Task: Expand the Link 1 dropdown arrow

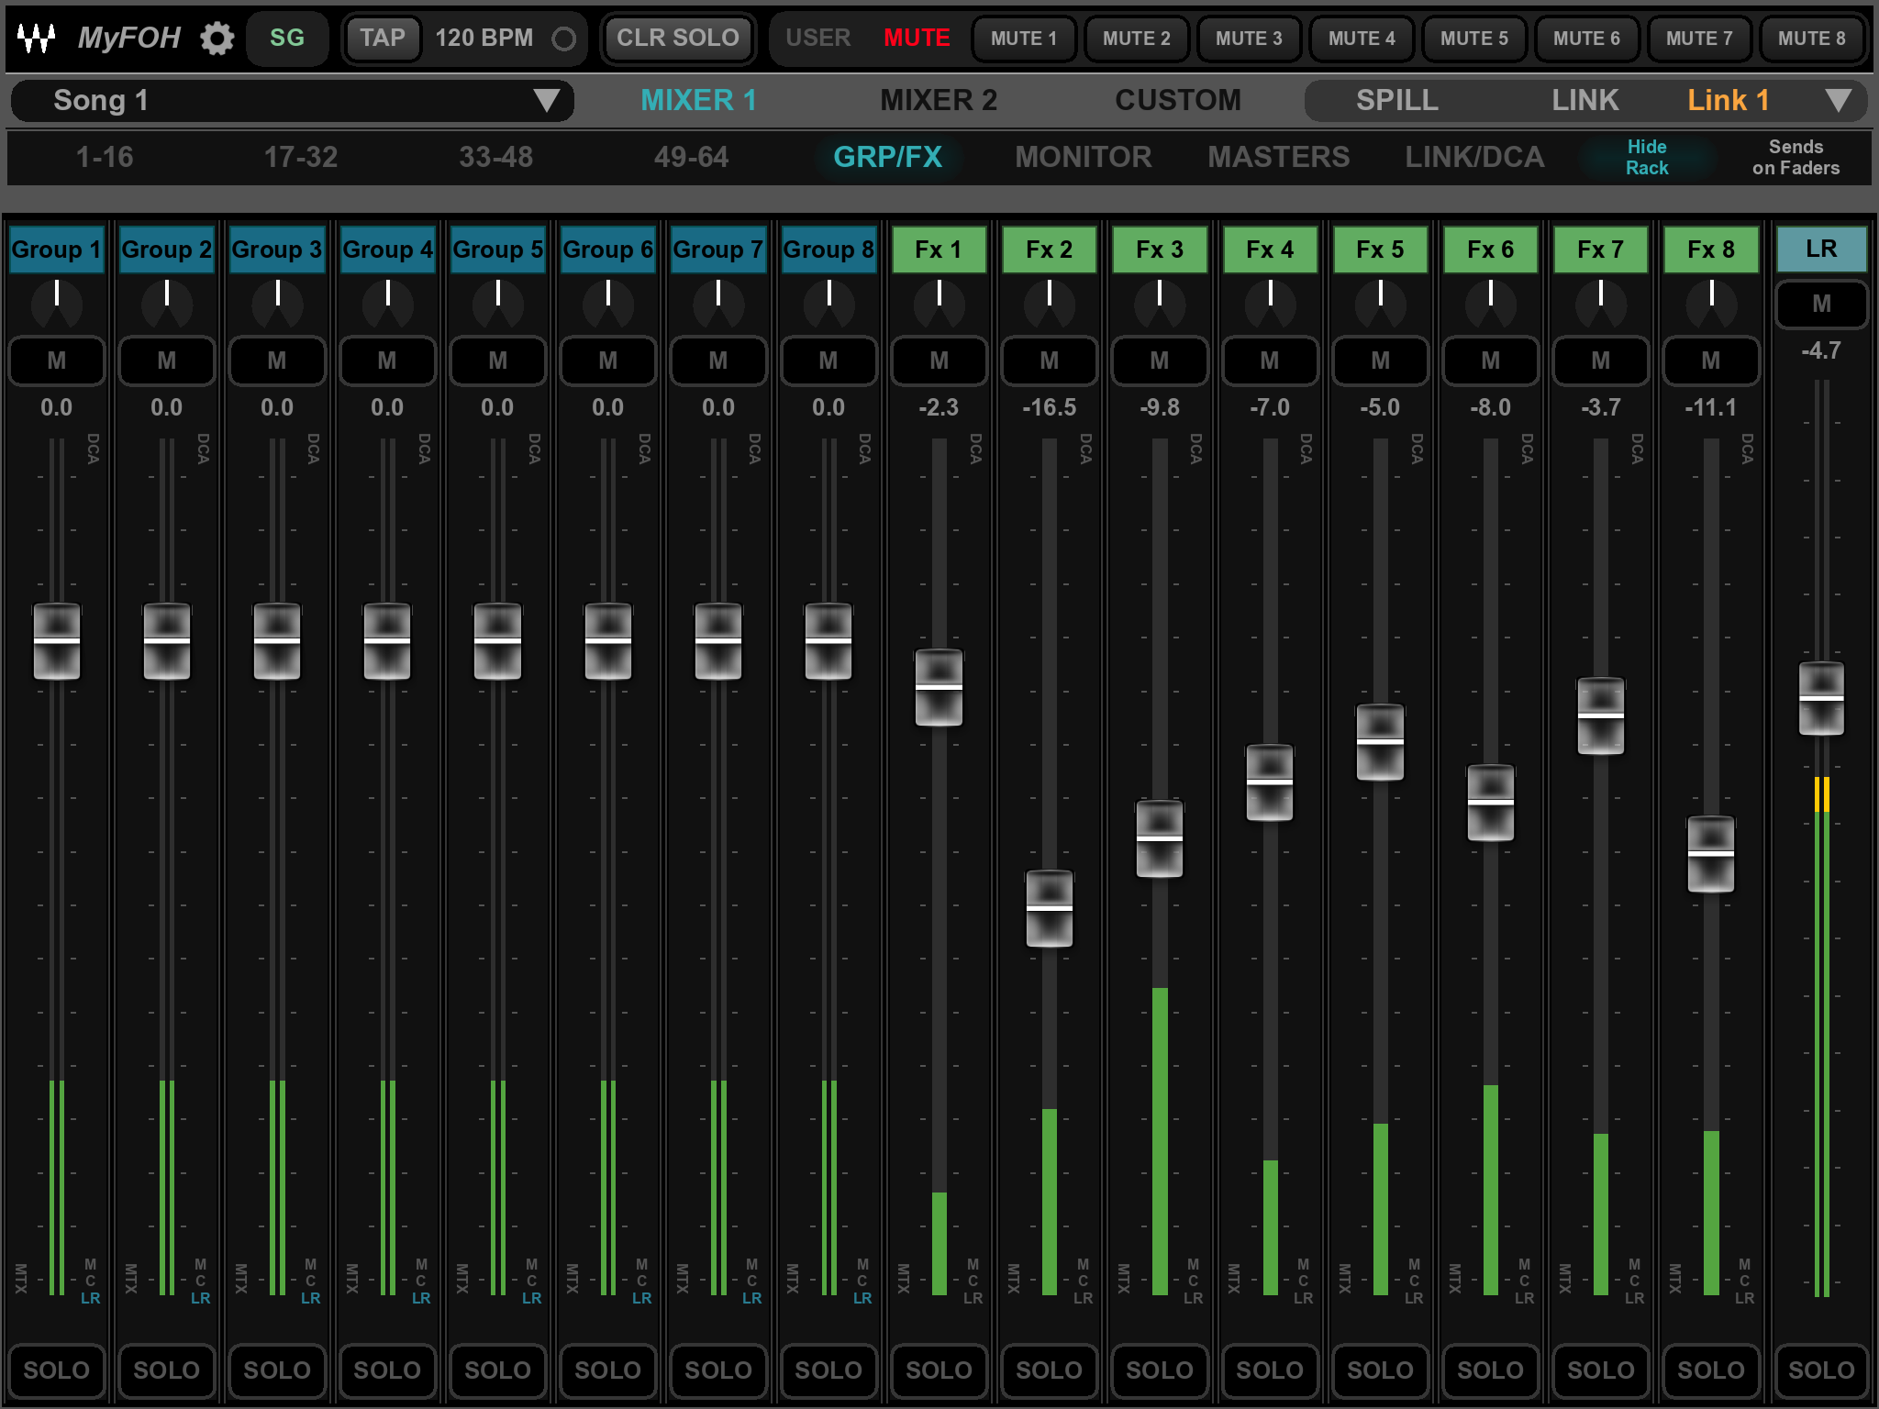Action: coord(1838,100)
